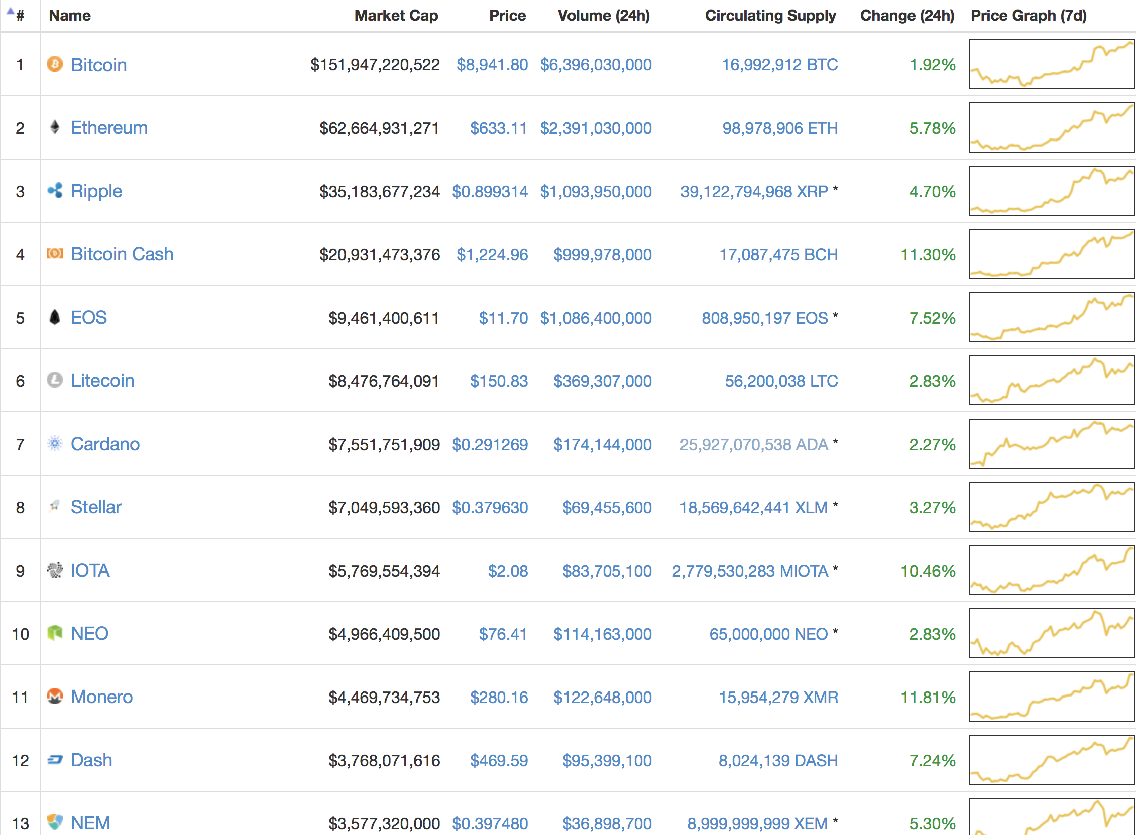The height and width of the screenshot is (835, 1136).
Task: Click Monero change 11.81%
Action: click(928, 698)
